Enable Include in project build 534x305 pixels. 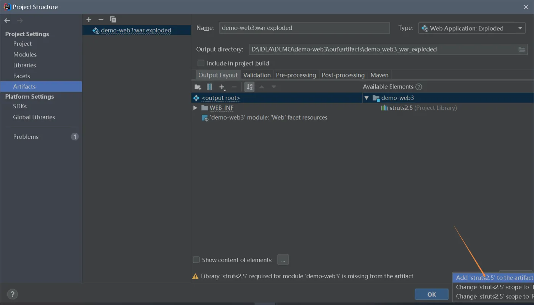click(x=201, y=63)
